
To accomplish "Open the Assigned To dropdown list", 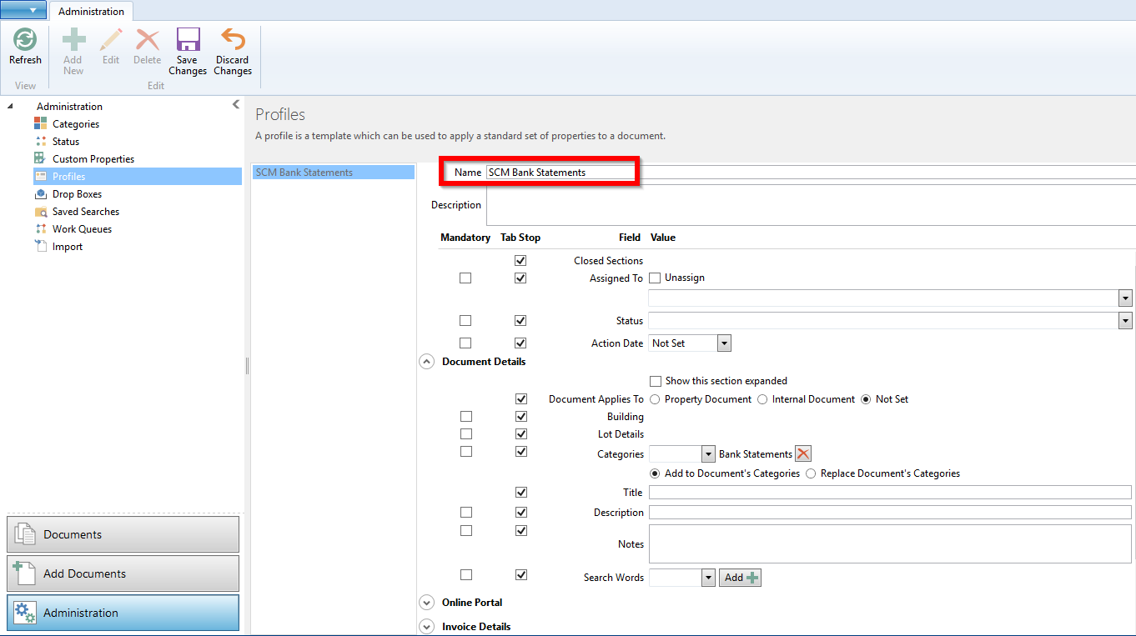I will pyautogui.click(x=1125, y=298).
